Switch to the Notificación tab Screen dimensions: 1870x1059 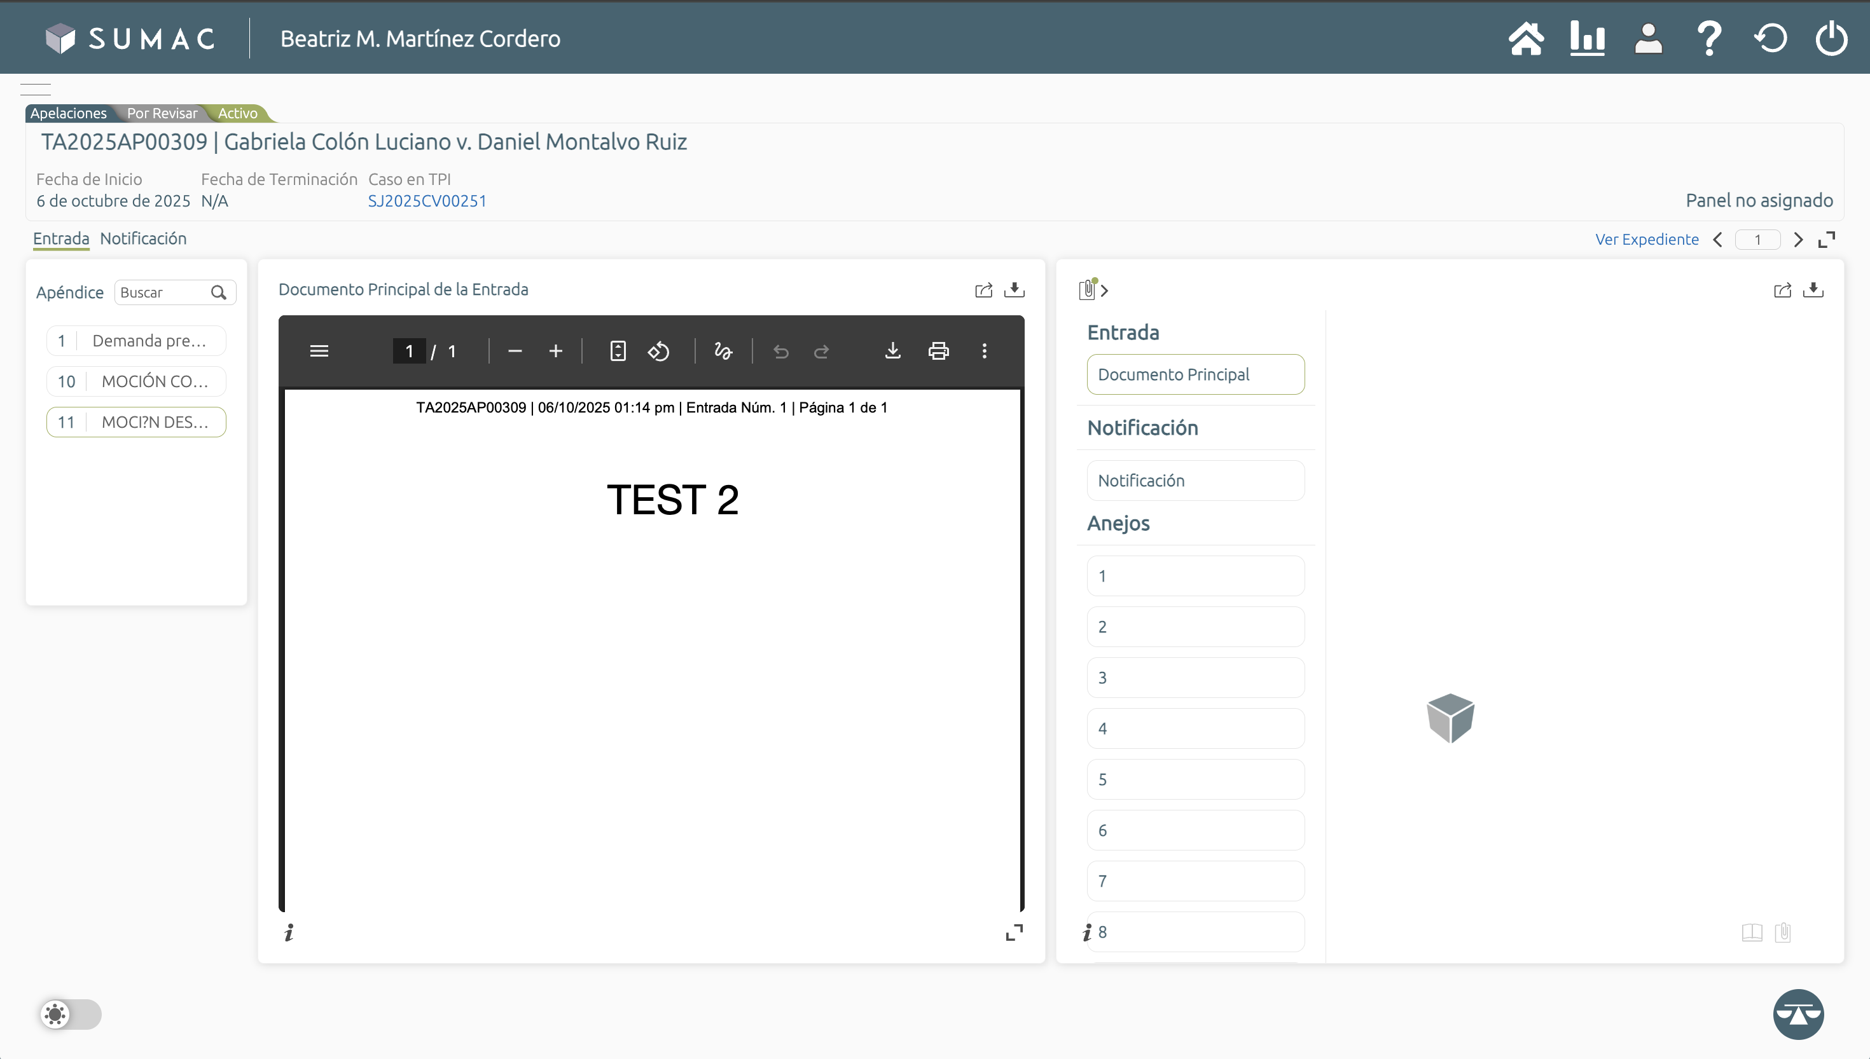143,238
